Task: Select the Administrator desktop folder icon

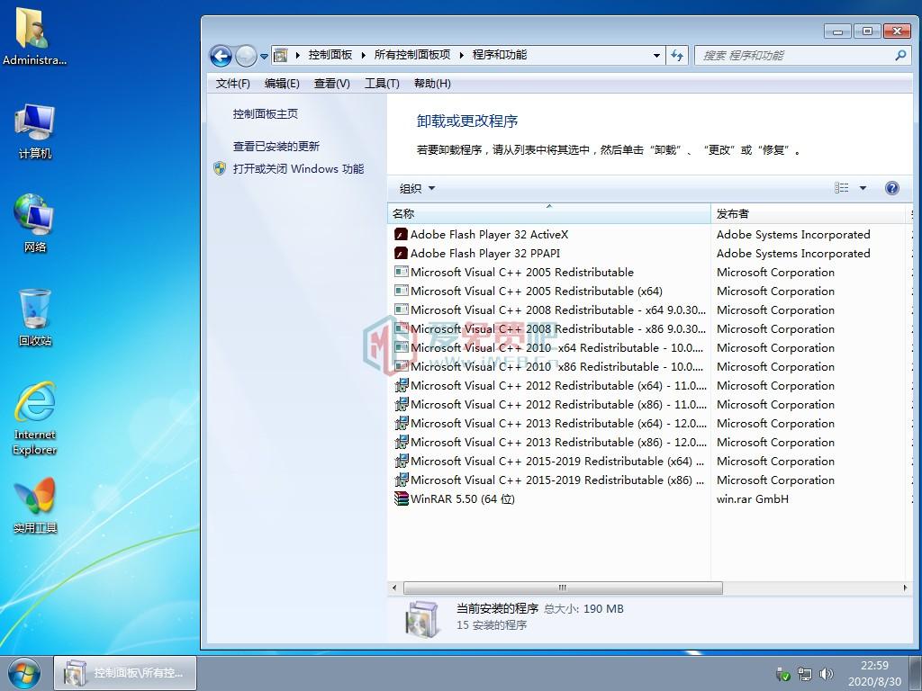Action: (34, 36)
